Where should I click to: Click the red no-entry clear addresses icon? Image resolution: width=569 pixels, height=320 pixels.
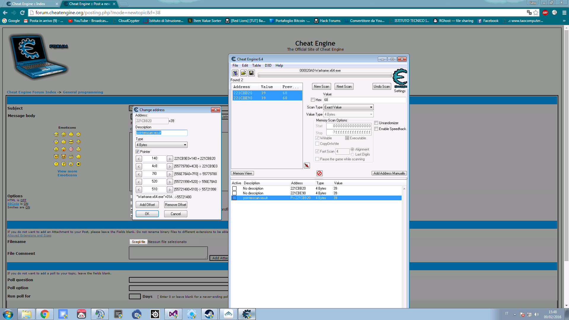(319, 173)
